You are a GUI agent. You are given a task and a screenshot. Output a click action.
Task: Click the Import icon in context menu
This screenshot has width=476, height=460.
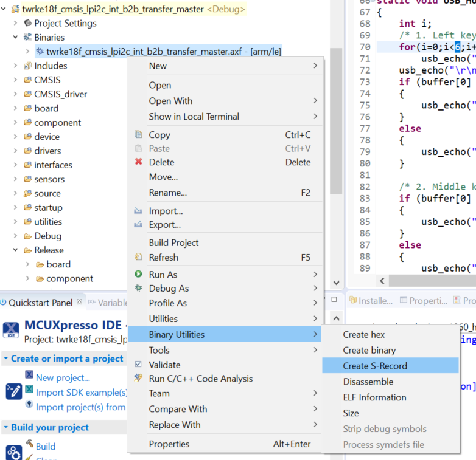pos(138,211)
